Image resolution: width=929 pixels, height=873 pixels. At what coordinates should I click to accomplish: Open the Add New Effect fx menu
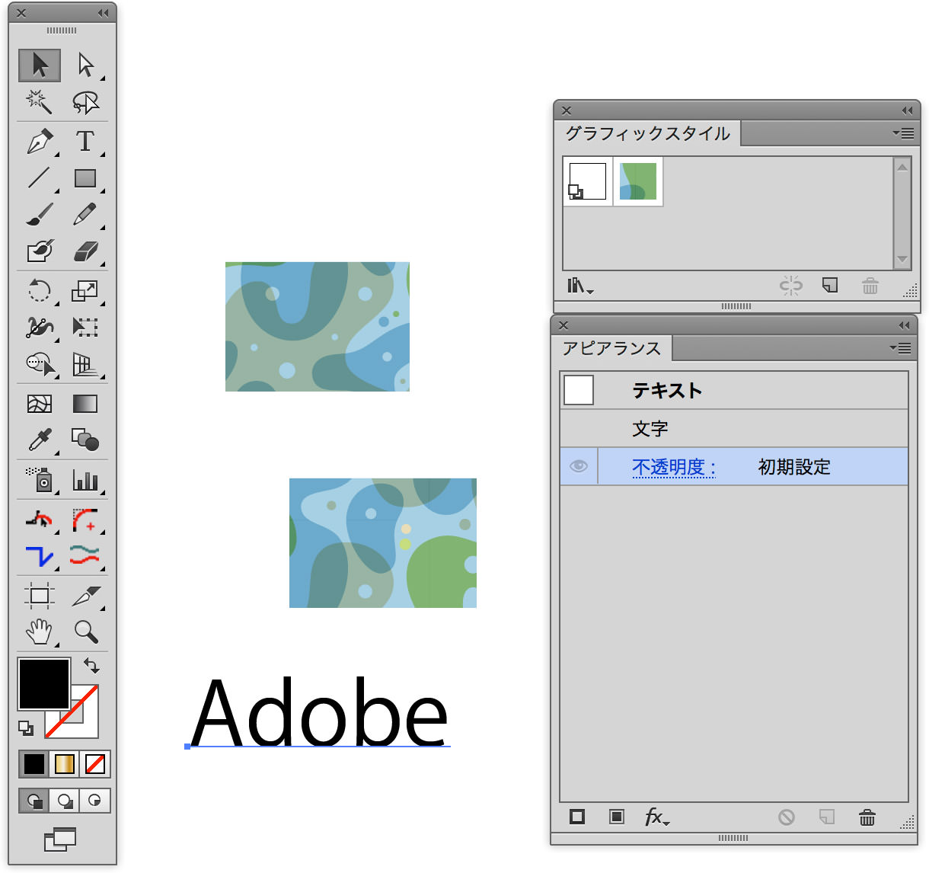[656, 817]
